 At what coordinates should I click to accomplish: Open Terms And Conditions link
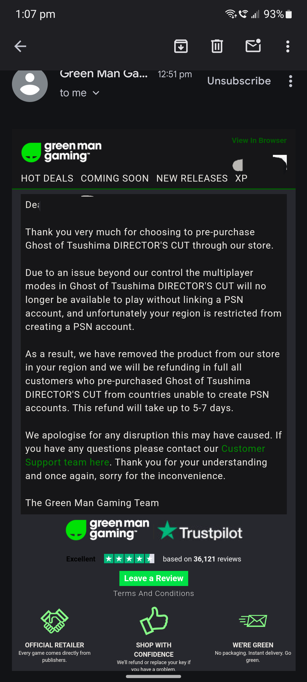pyautogui.click(x=154, y=594)
